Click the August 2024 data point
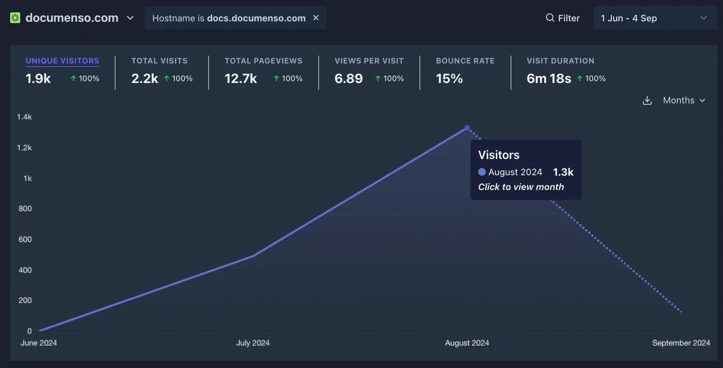Image resolution: width=723 pixels, height=368 pixels. click(x=467, y=128)
